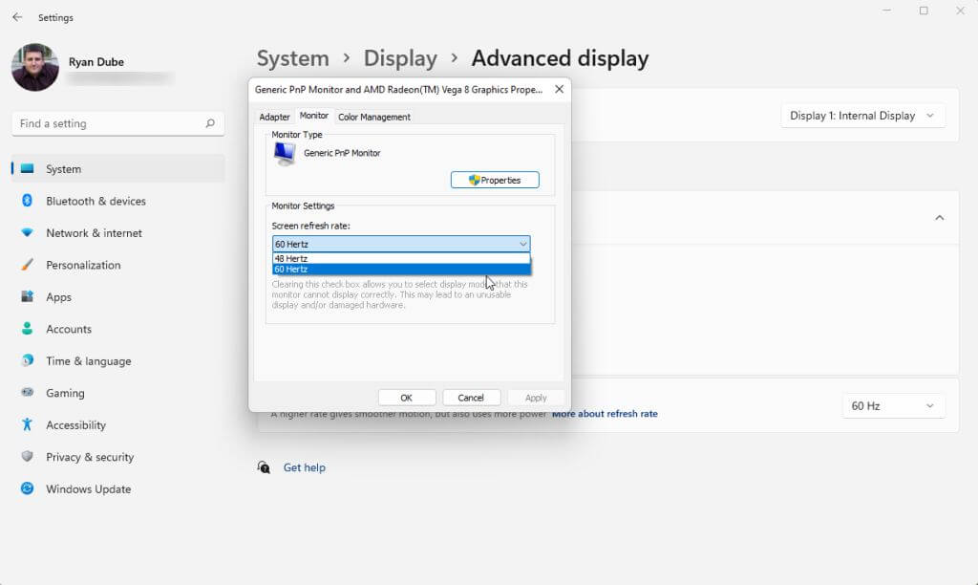Open the 60 Hz refresh rate dropdown
Image resolution: width=978 pixels, height=585 pixels.
[x=893, y=405]
